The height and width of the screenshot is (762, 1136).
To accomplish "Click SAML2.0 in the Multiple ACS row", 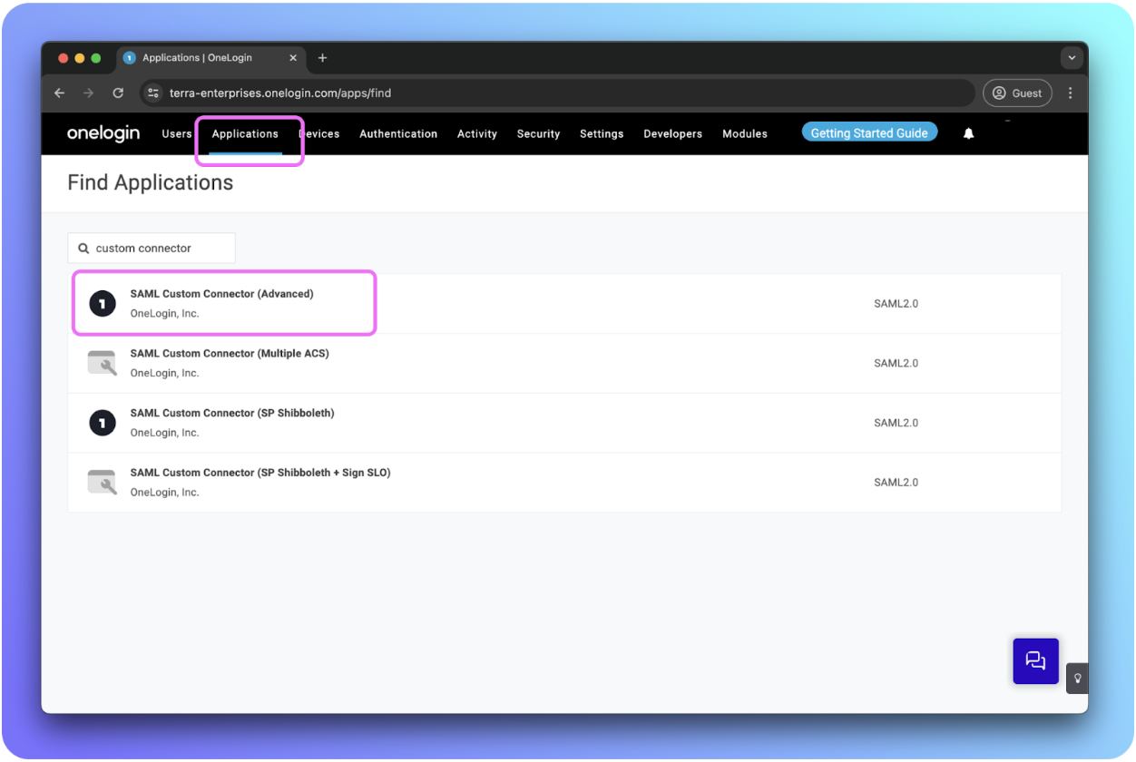I will pyautogui.click(x=896, y=363).
